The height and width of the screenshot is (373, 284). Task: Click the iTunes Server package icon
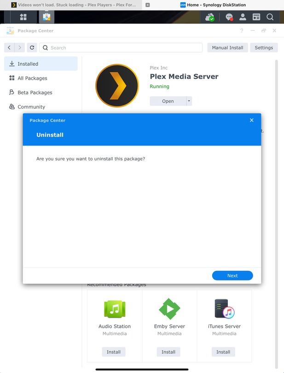click(224, 309)
